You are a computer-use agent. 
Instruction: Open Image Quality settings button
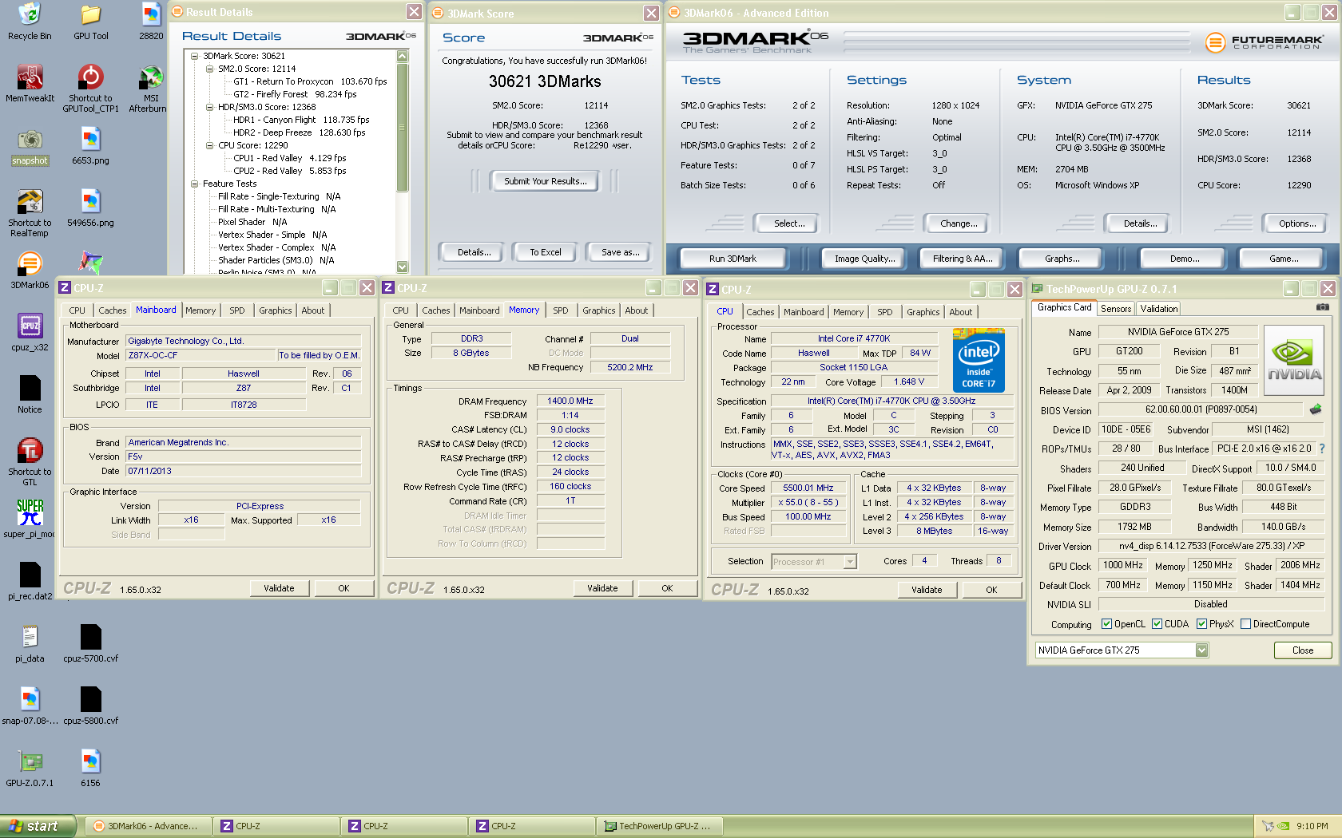(864, 259)
